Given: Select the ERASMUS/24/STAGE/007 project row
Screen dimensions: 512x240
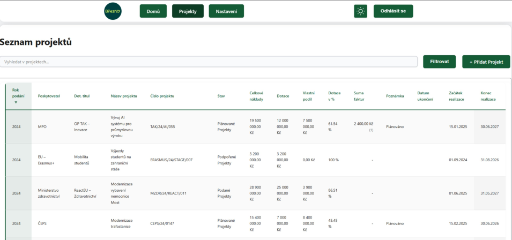Looking at the screenshot, I should coord(255,160).
